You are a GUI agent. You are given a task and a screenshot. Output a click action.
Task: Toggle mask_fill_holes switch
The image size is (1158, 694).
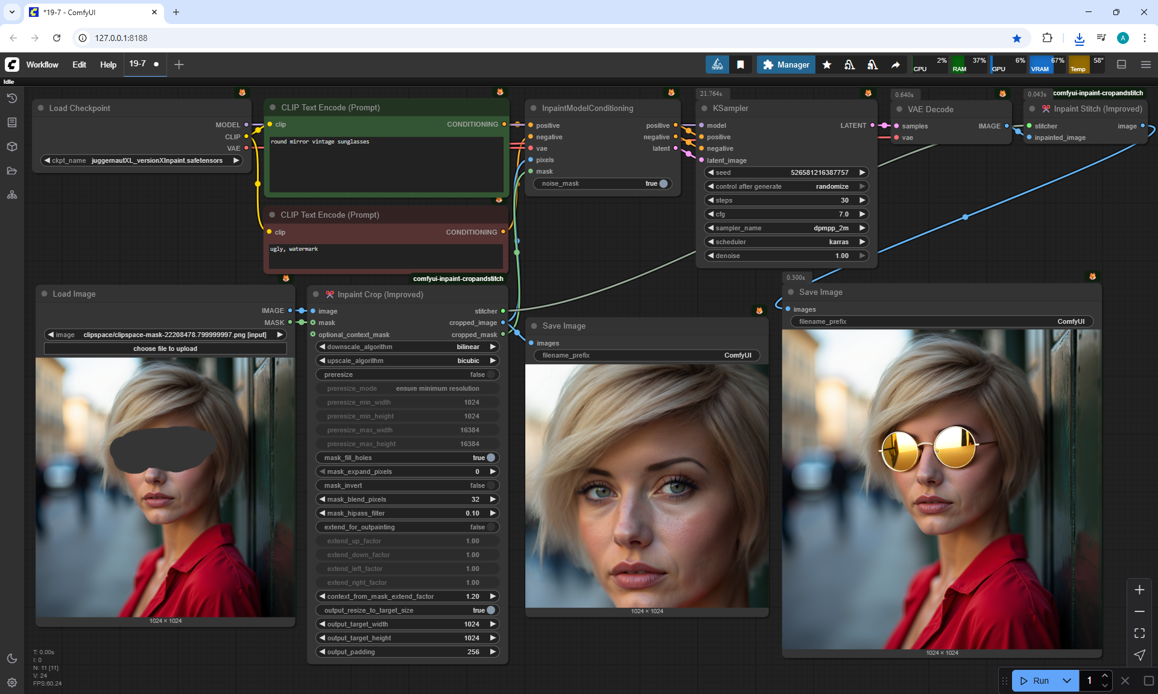pos(490,458)
